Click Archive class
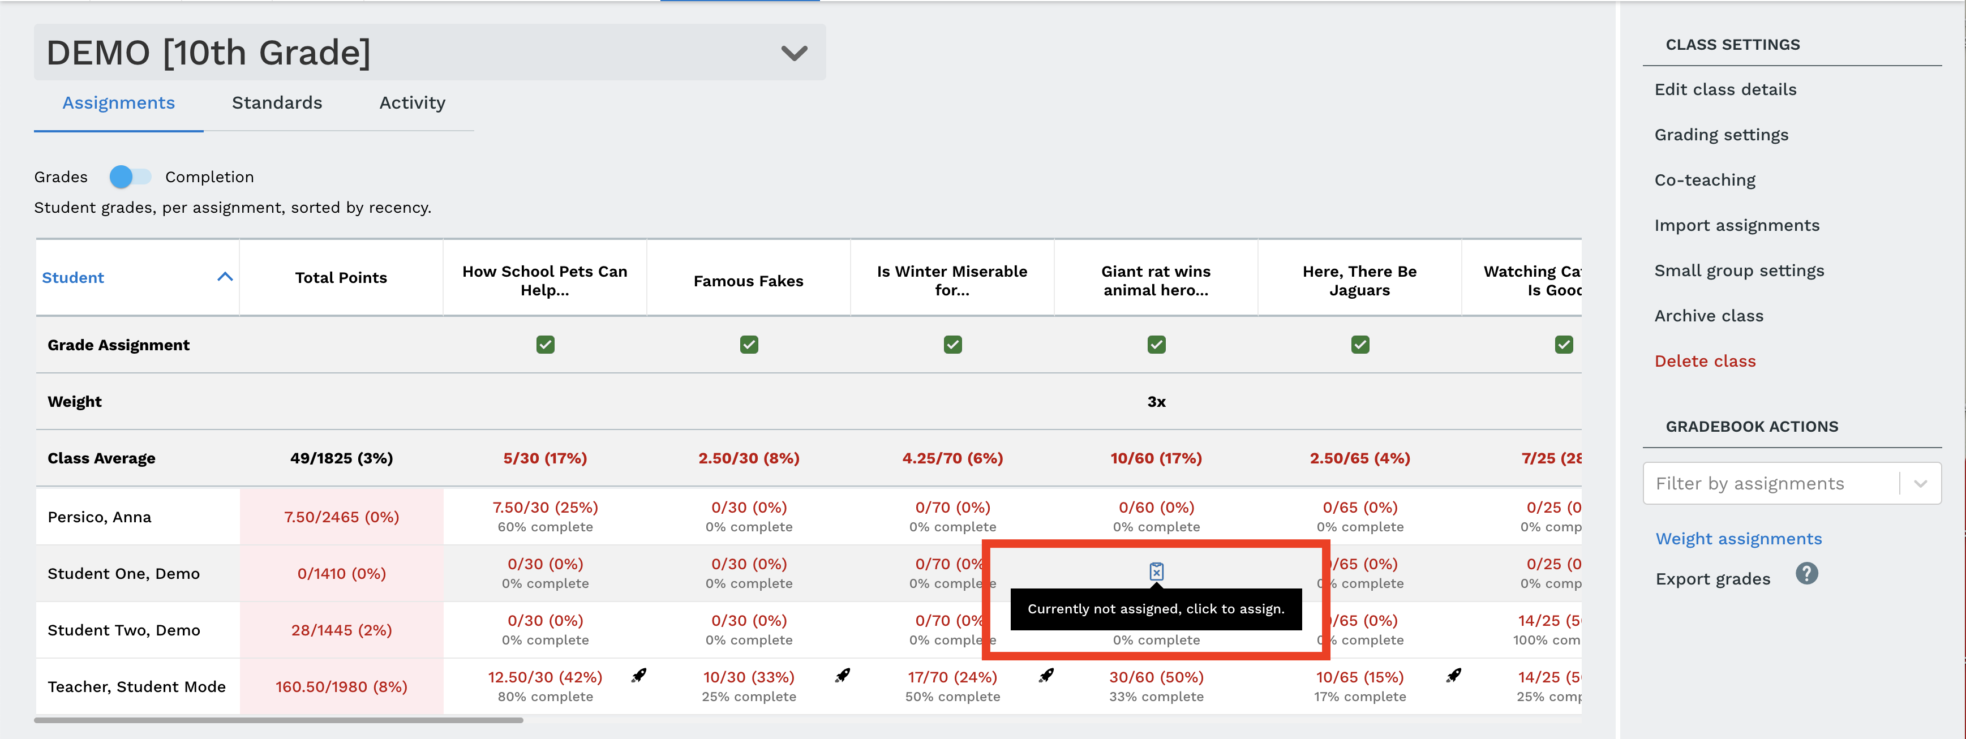 coord(1708,315)
